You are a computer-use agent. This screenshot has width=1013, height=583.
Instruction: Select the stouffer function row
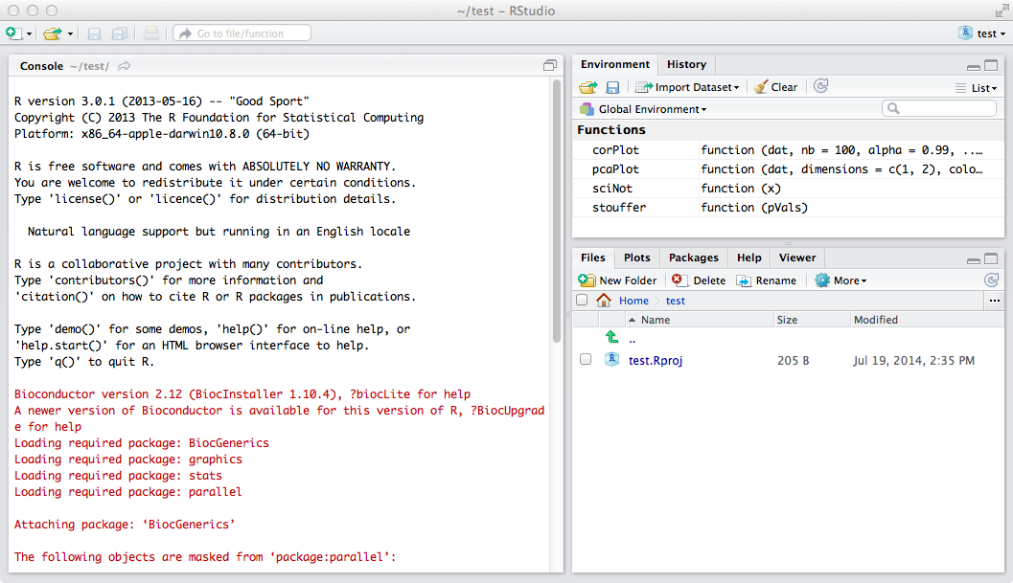tap(788, 207)
